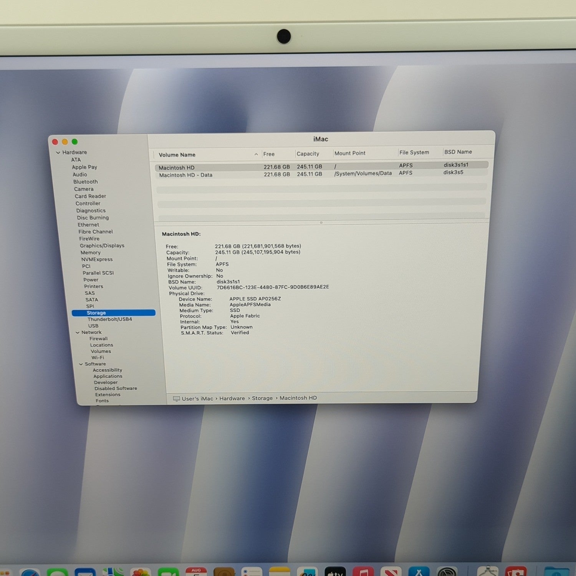Open the red Music app in the Dock

(x=363, y=571)
